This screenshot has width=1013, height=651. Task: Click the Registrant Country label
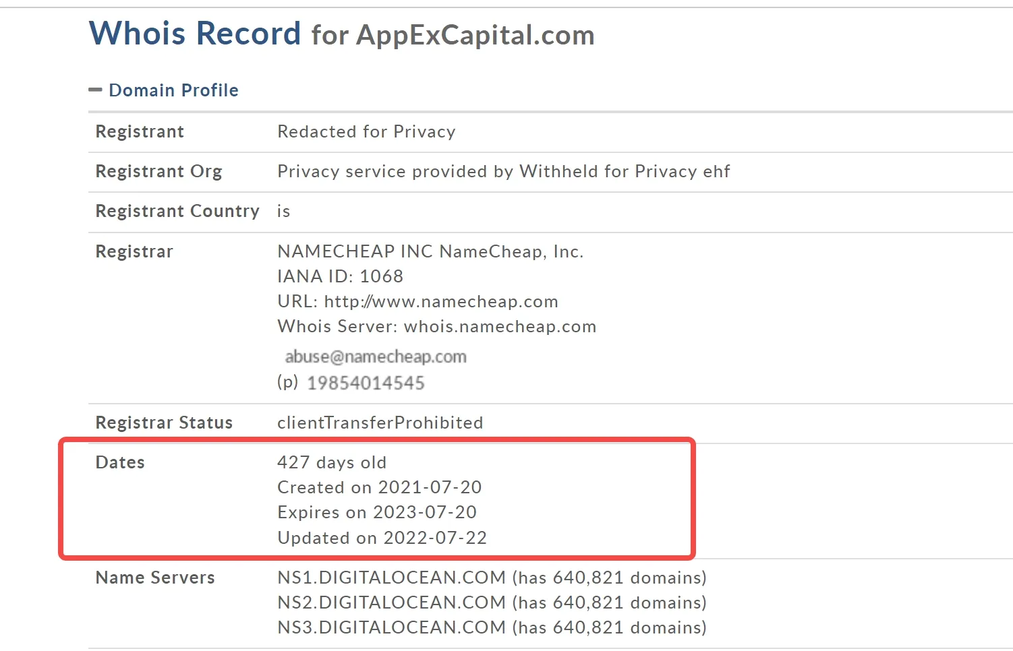coord(177,212)
